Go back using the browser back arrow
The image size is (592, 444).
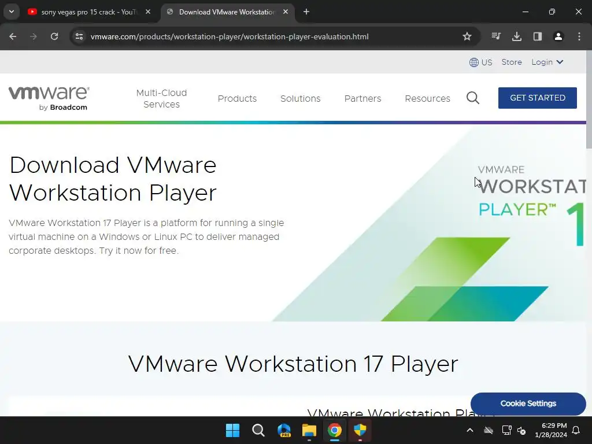[13, 36]
